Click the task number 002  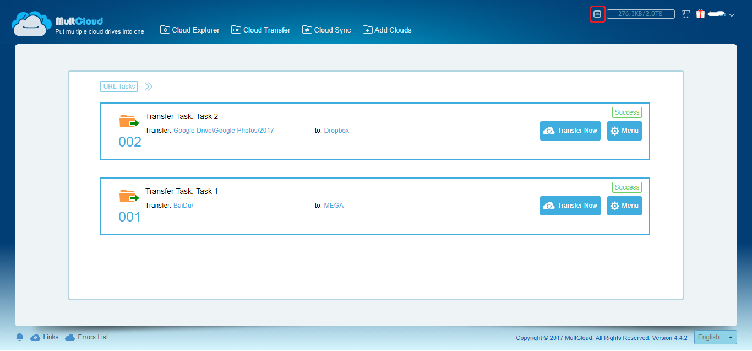click(x=130, y=142)
